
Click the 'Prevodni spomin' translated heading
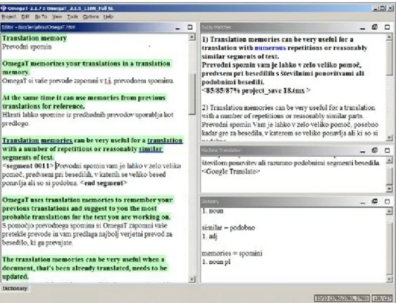coord(27,47)
